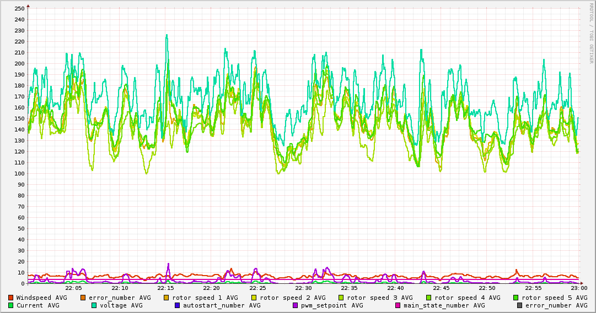Click the 220 value on vertical axis
This screenshot has width=596, height=313.
(19, 41)
